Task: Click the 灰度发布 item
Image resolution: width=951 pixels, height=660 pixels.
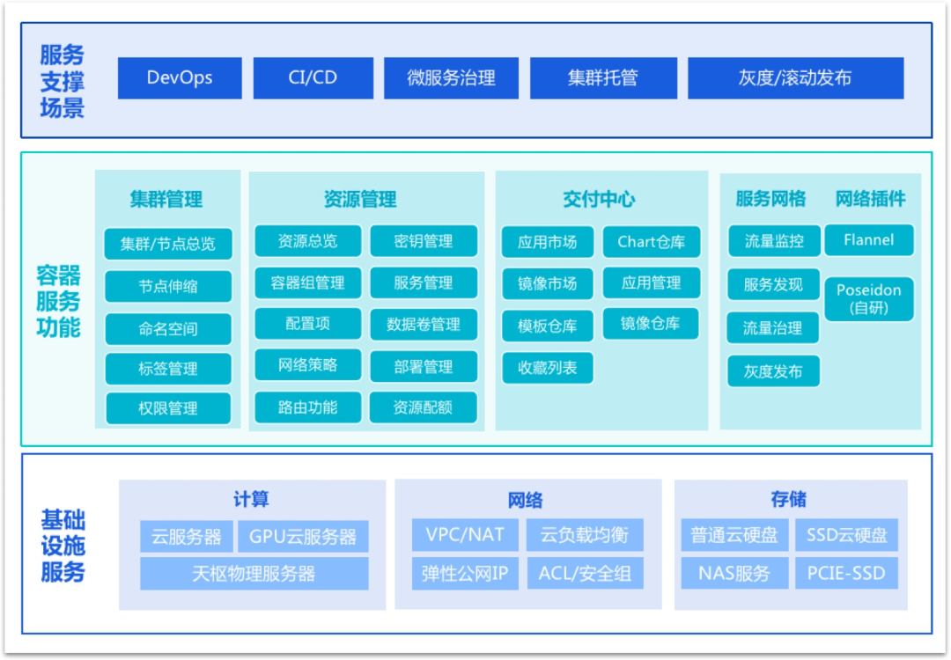Action: [773, 370]
